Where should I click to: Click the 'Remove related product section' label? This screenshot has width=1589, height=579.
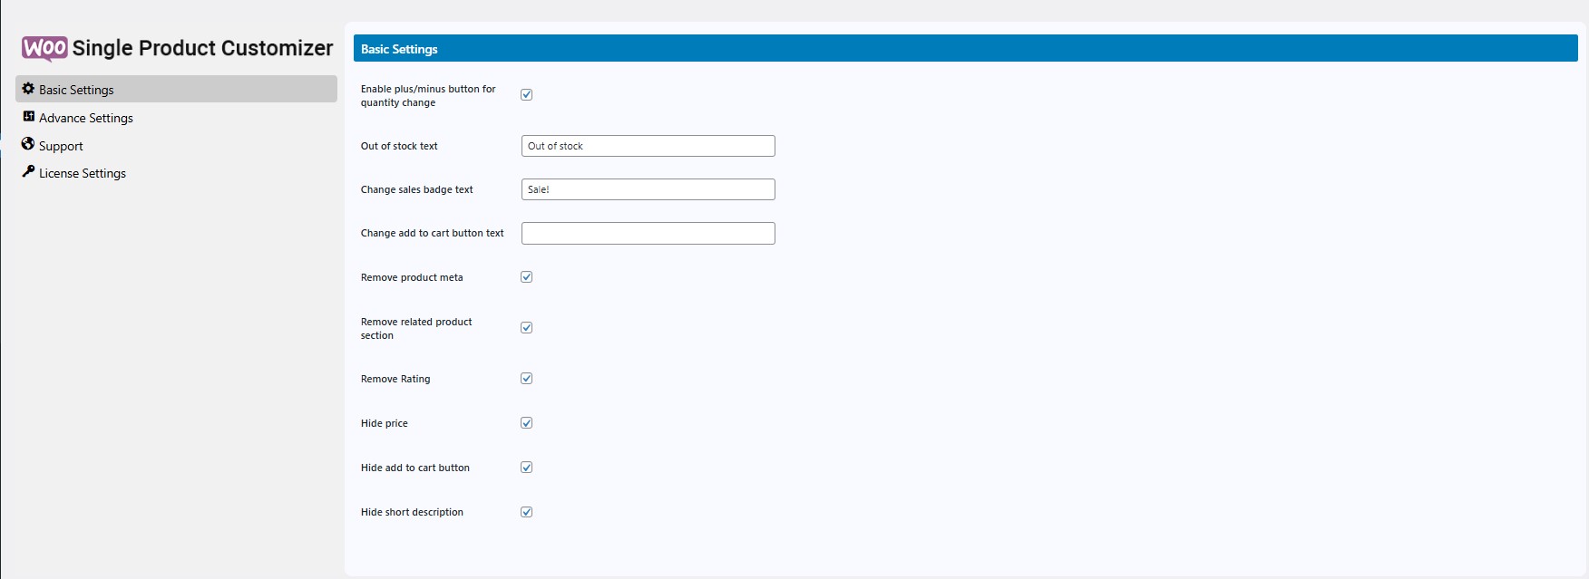click(416, 328)
